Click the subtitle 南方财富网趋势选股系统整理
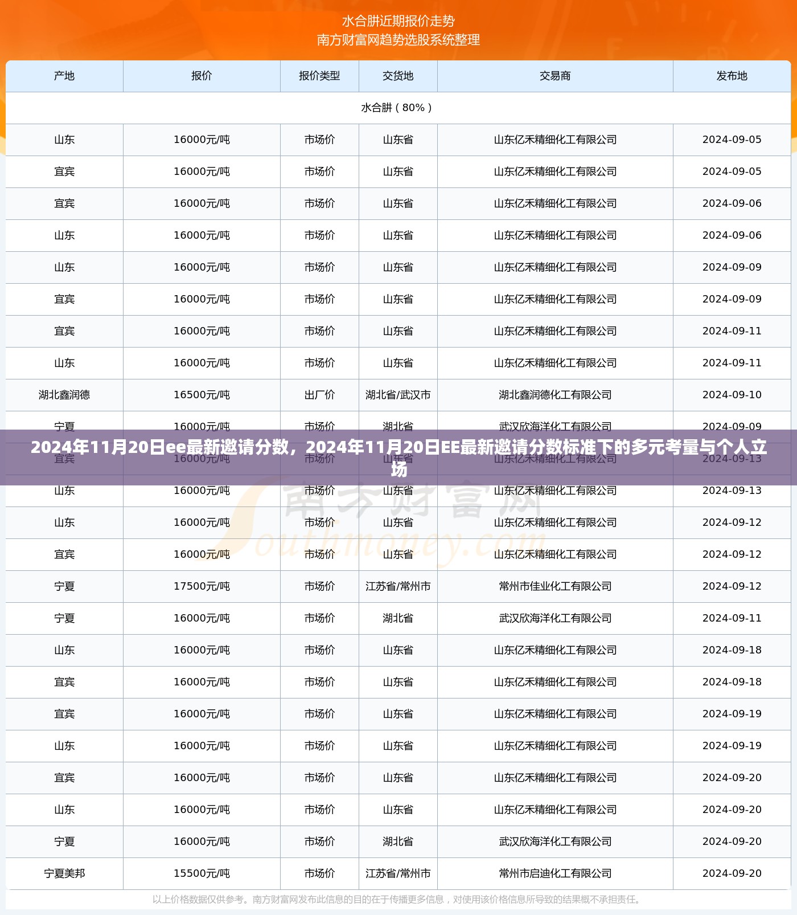The width and height of the screenshot is (797, 915). (x=398, y=40)
